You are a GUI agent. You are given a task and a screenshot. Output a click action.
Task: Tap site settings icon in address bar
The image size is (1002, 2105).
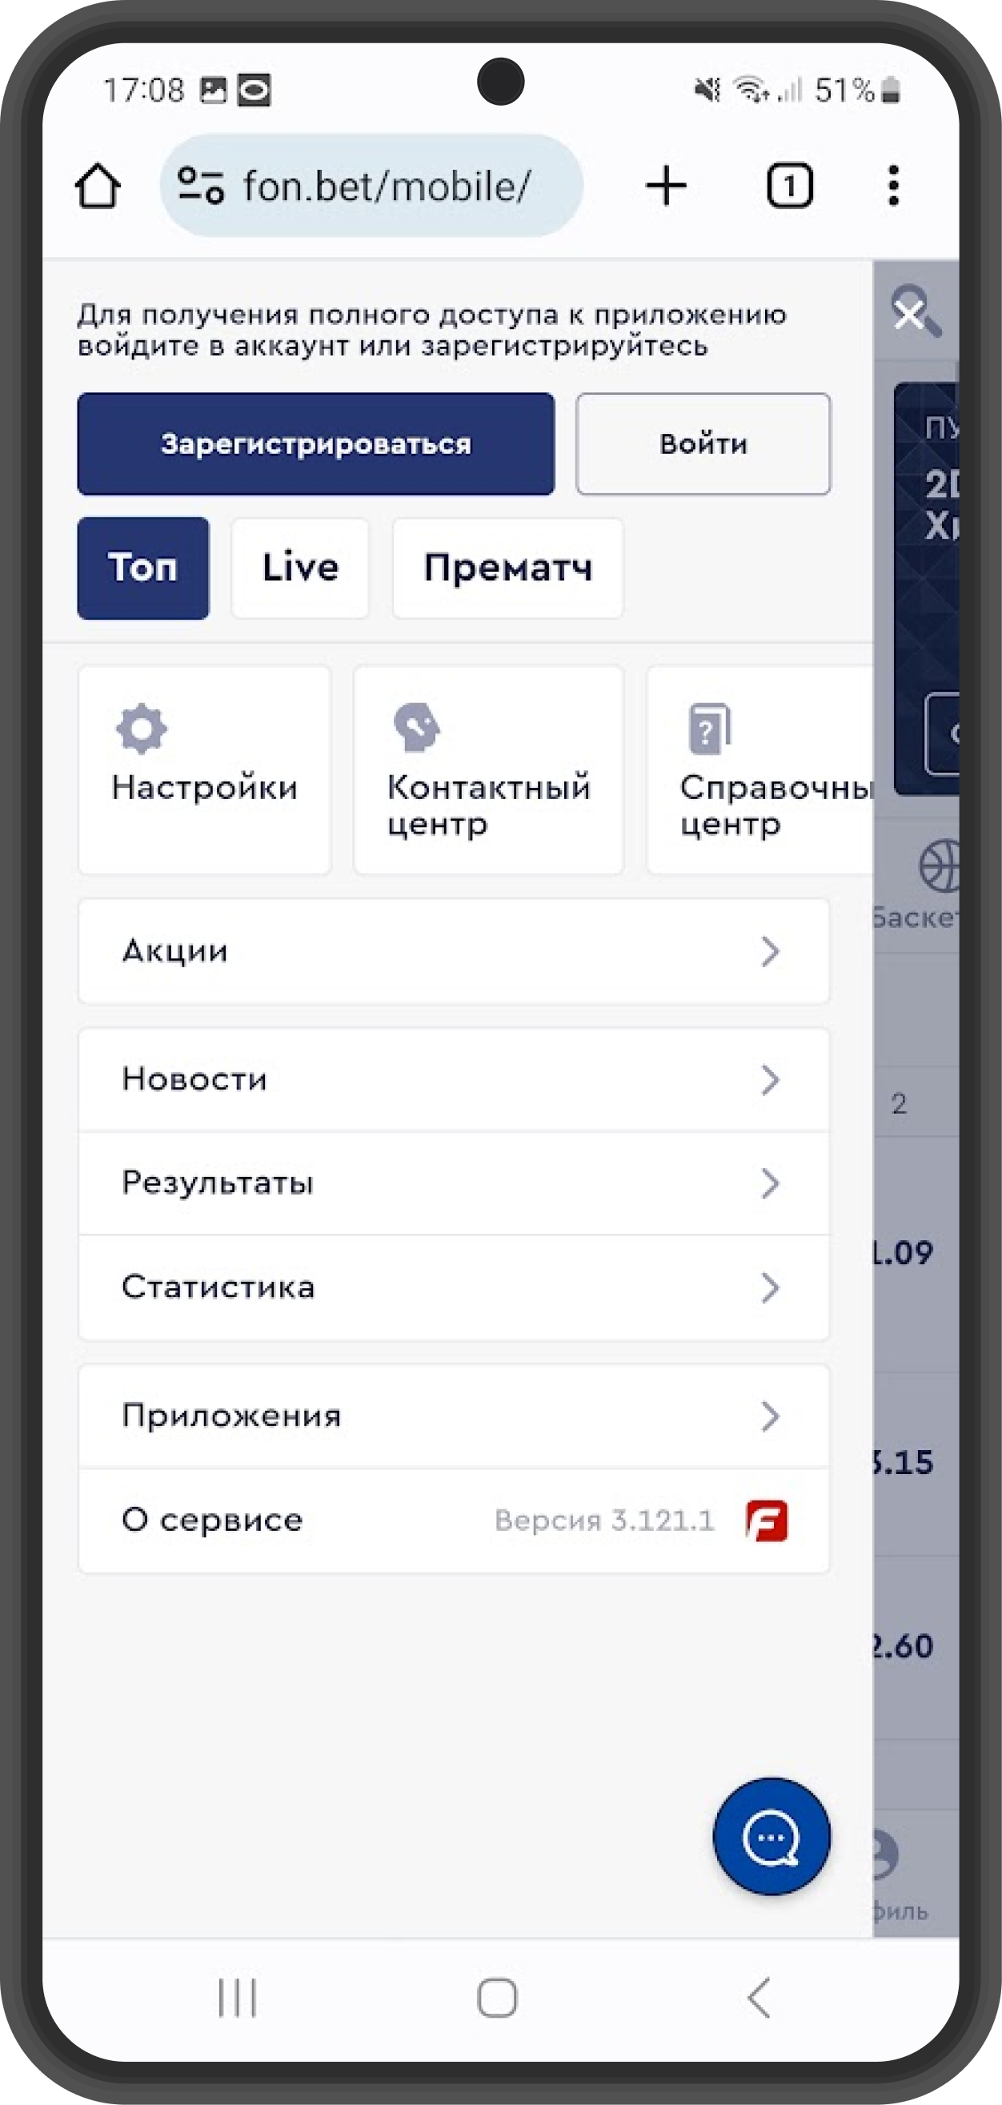pos(201,186)
